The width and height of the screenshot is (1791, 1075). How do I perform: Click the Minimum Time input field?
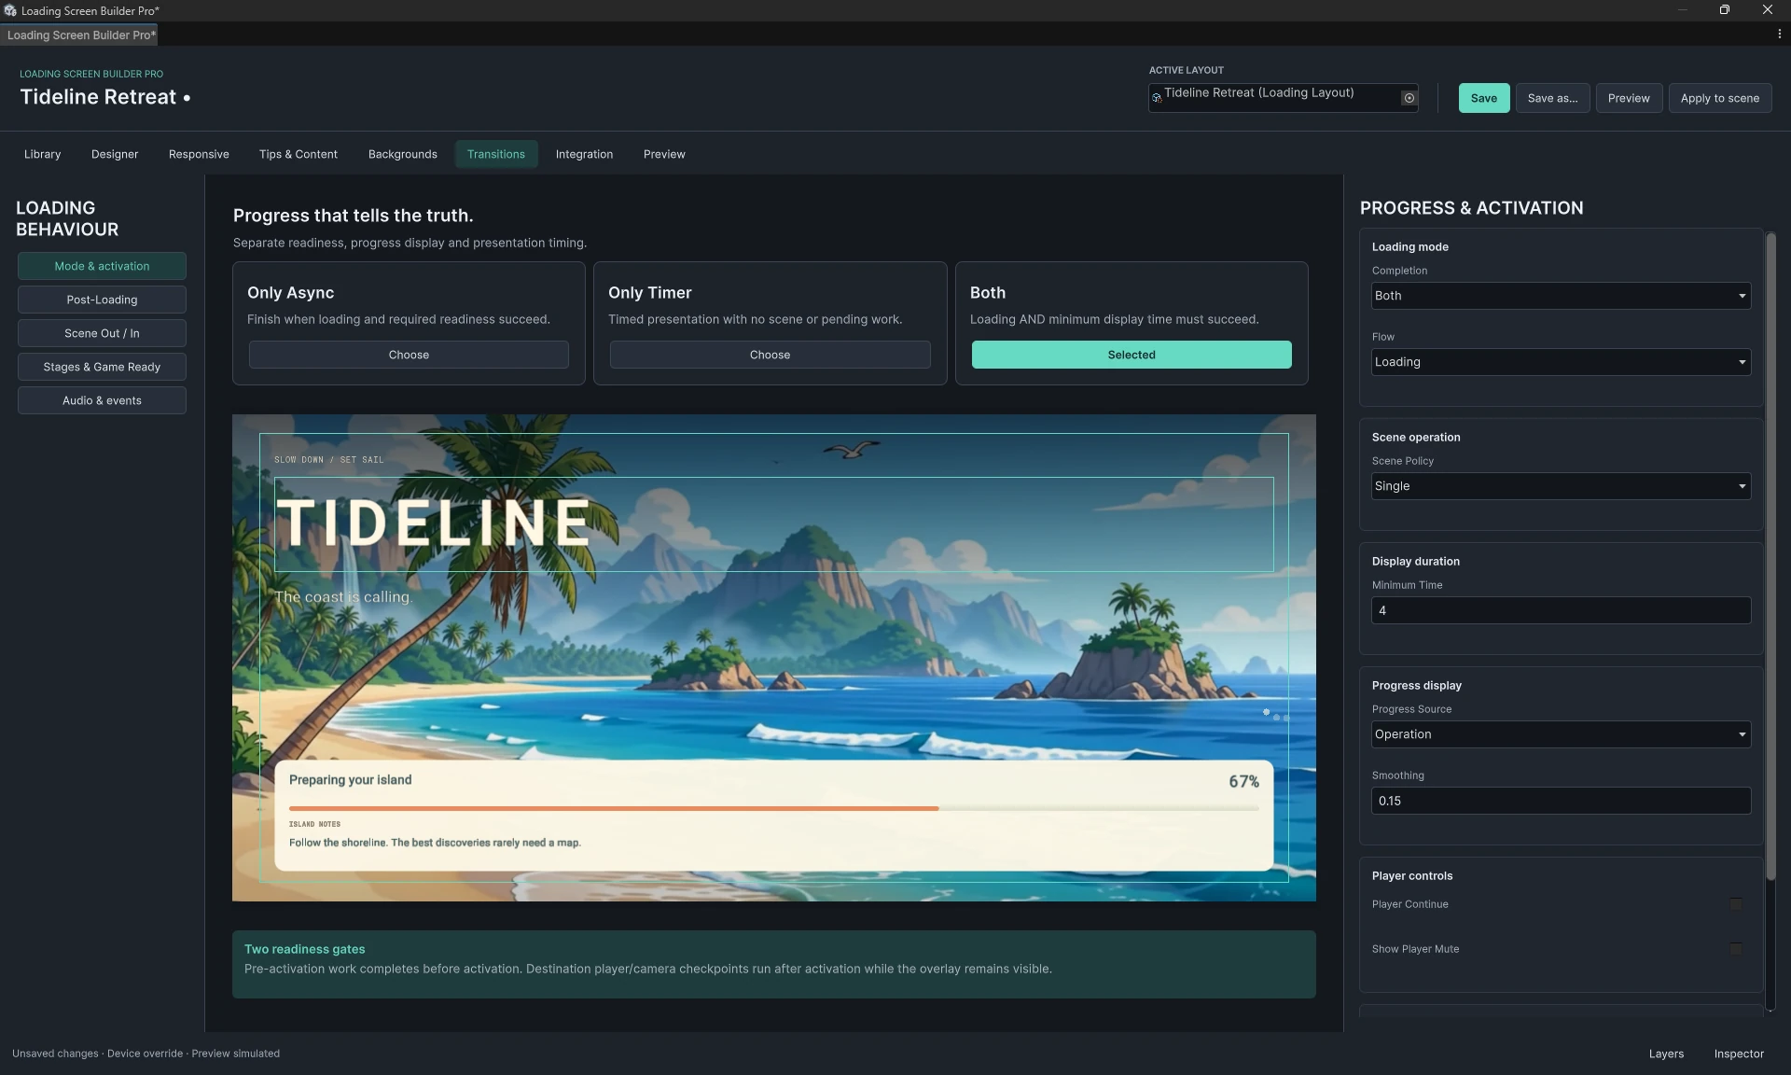[1561, 610]
